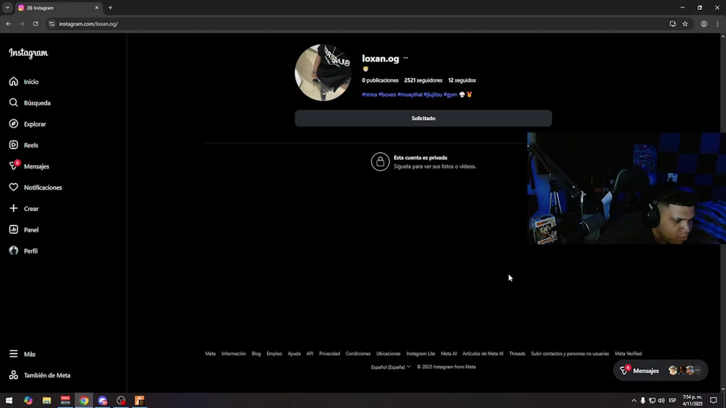Open the Empleo footer link
Screen dimensions: 726x408
274,354
